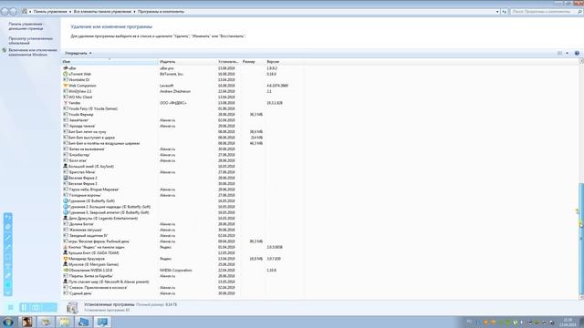The height and width of the screenshot is (328, 584).
Task: Click icon of Веселая Ферма 2 entry
Action: 66,178
